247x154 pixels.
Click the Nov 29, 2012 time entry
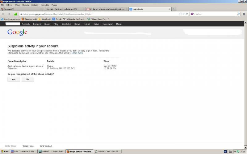[x=110, y=66]
